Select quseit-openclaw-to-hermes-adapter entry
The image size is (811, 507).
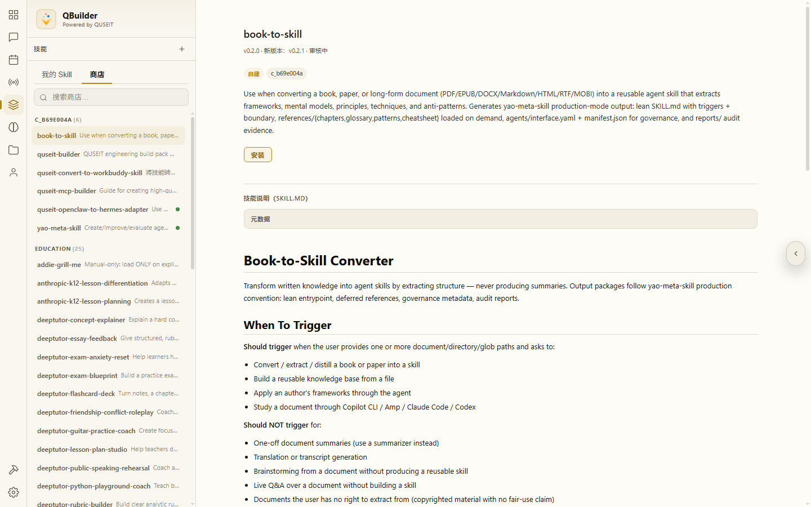click(108, 210)
